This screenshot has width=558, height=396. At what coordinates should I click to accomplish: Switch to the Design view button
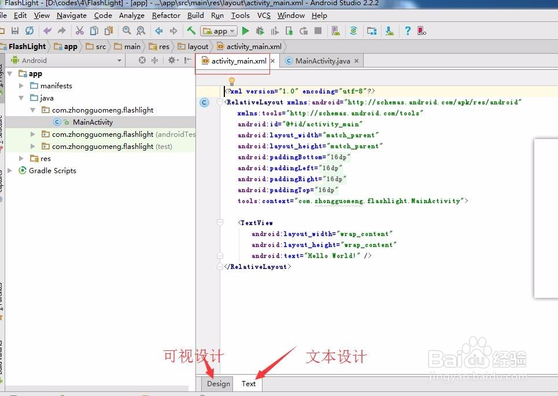(218, 383)
